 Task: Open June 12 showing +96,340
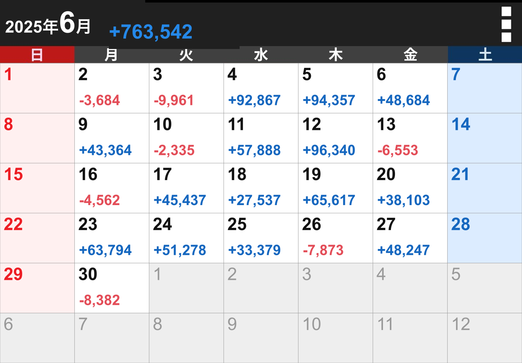[336, 138]
